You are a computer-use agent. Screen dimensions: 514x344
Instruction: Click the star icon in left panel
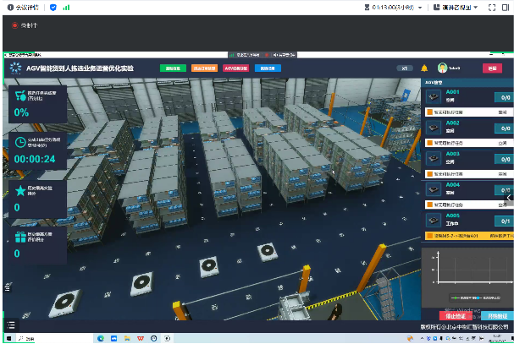(x=17, y=192)
